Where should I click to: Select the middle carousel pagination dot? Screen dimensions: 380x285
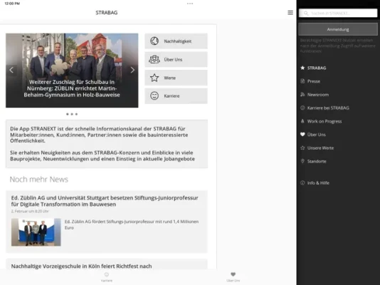click(x=72, y=114)
